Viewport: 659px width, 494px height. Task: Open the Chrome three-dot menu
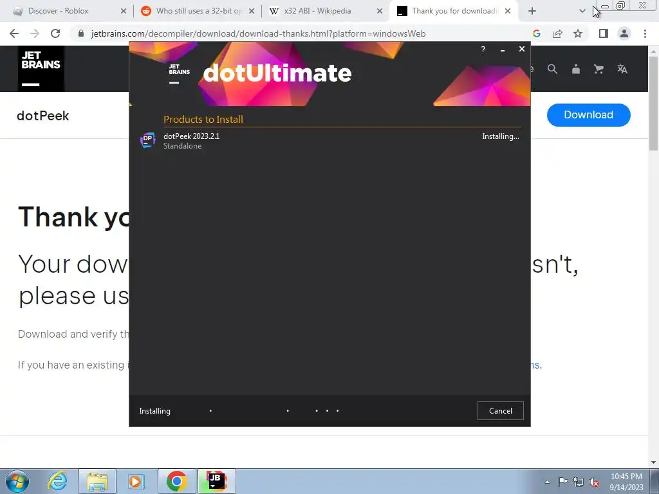[x=645, y=33]
